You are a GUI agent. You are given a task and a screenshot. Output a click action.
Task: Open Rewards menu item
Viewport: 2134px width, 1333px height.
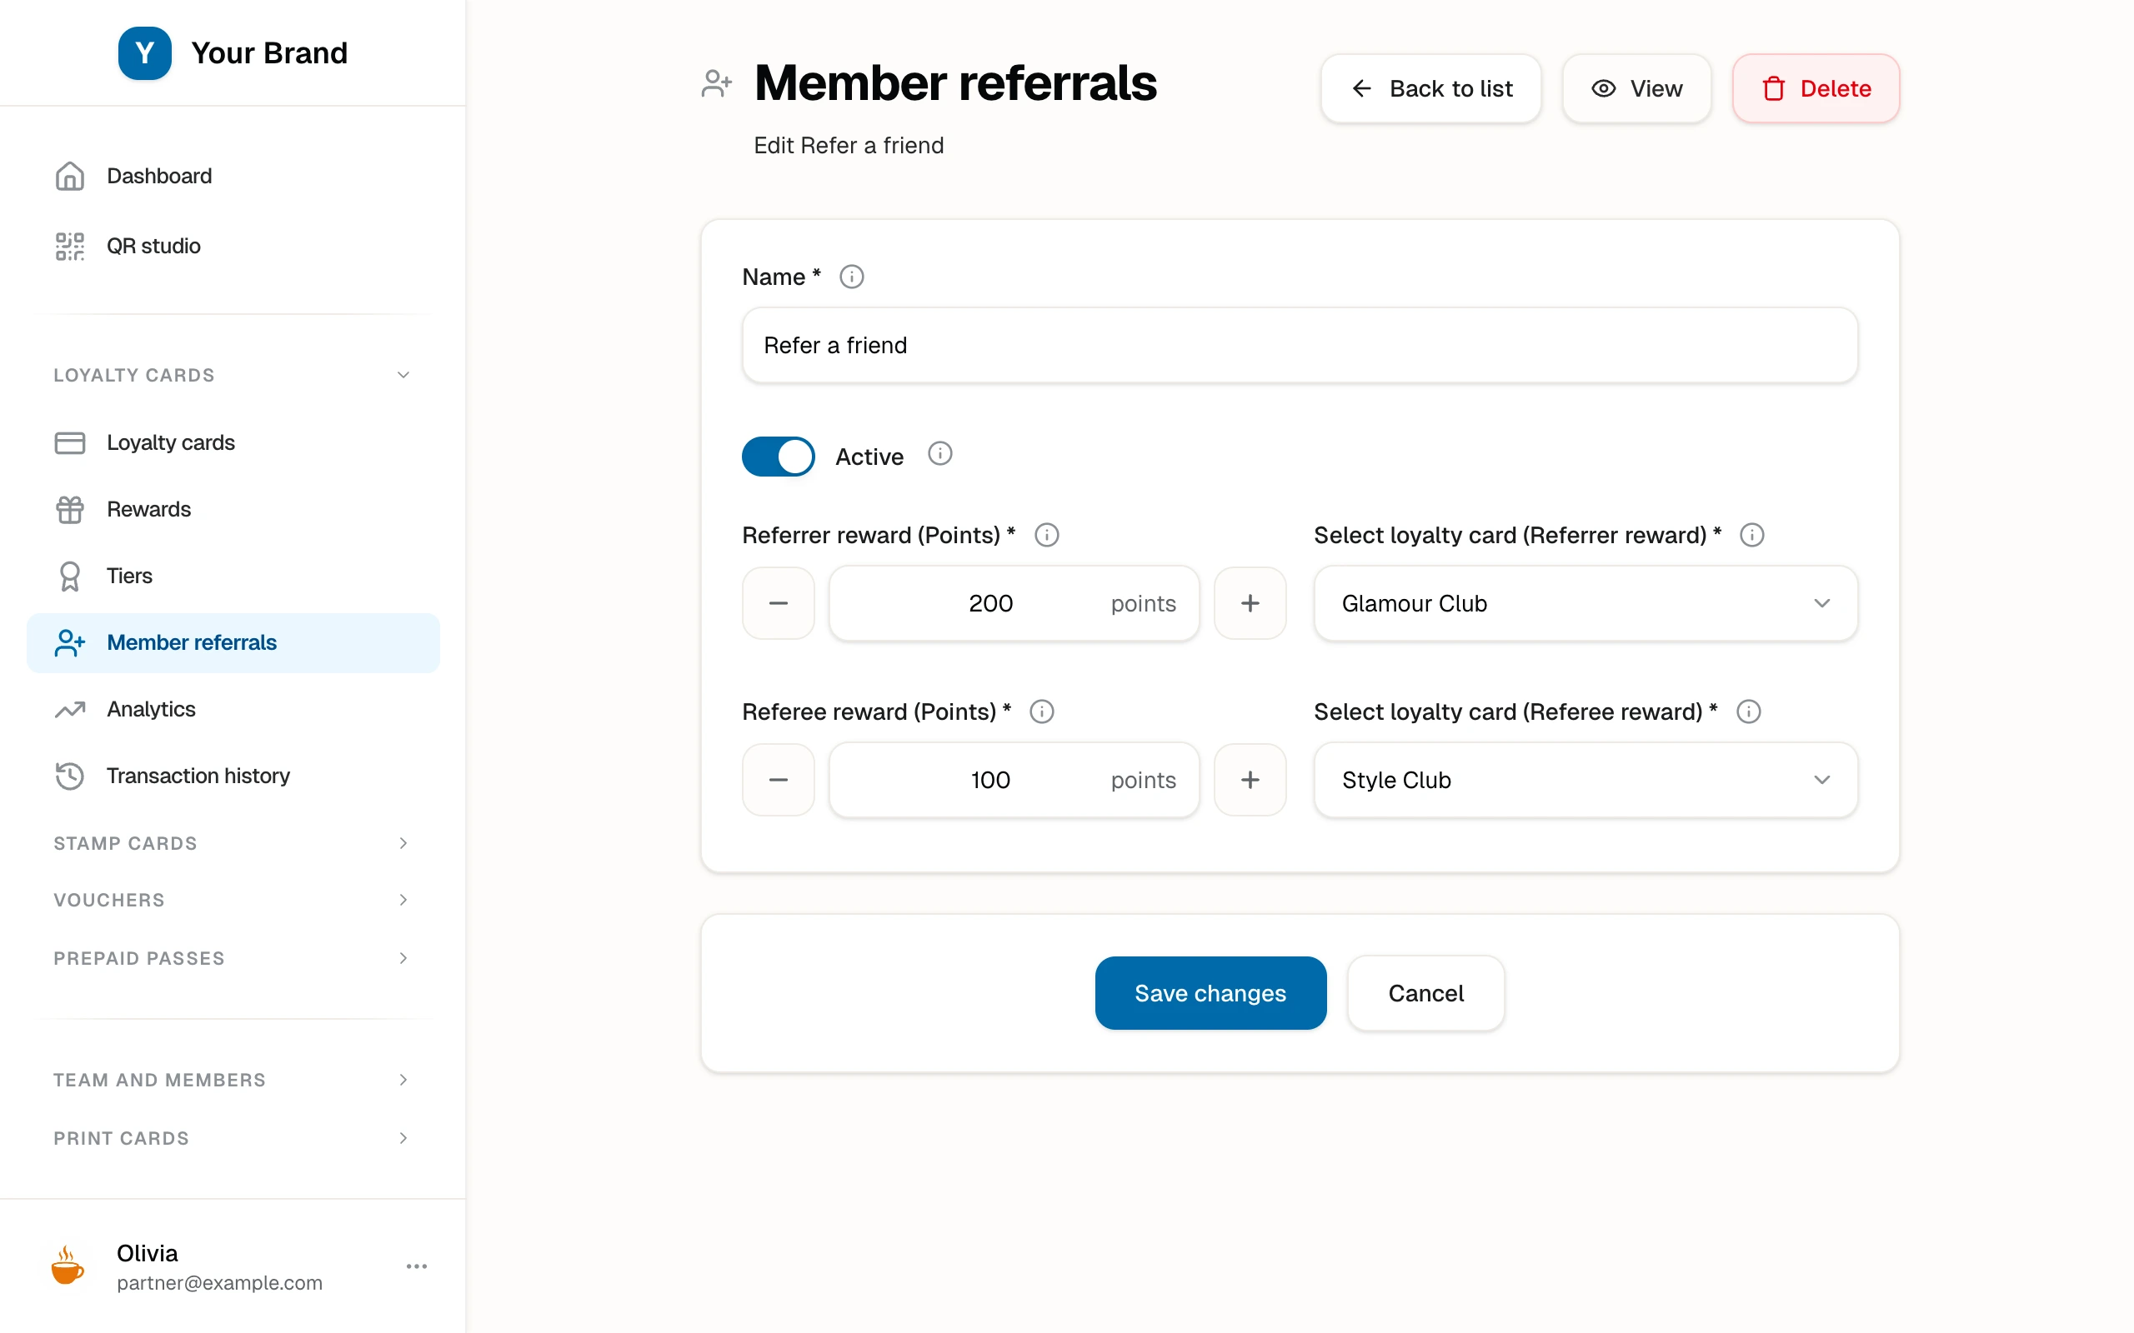[233, 510]
